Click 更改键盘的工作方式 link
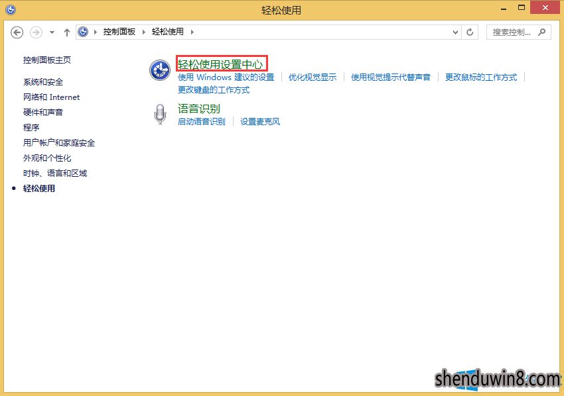Viewport: 564px width, 396px height. point(214,90)
